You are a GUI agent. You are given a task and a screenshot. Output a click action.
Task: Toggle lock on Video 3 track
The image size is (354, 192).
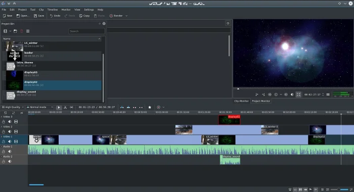(x=4, y=122)
